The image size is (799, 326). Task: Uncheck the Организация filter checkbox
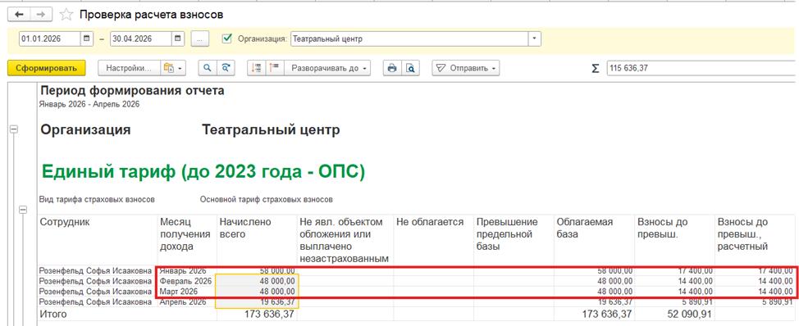pos(228,38)
